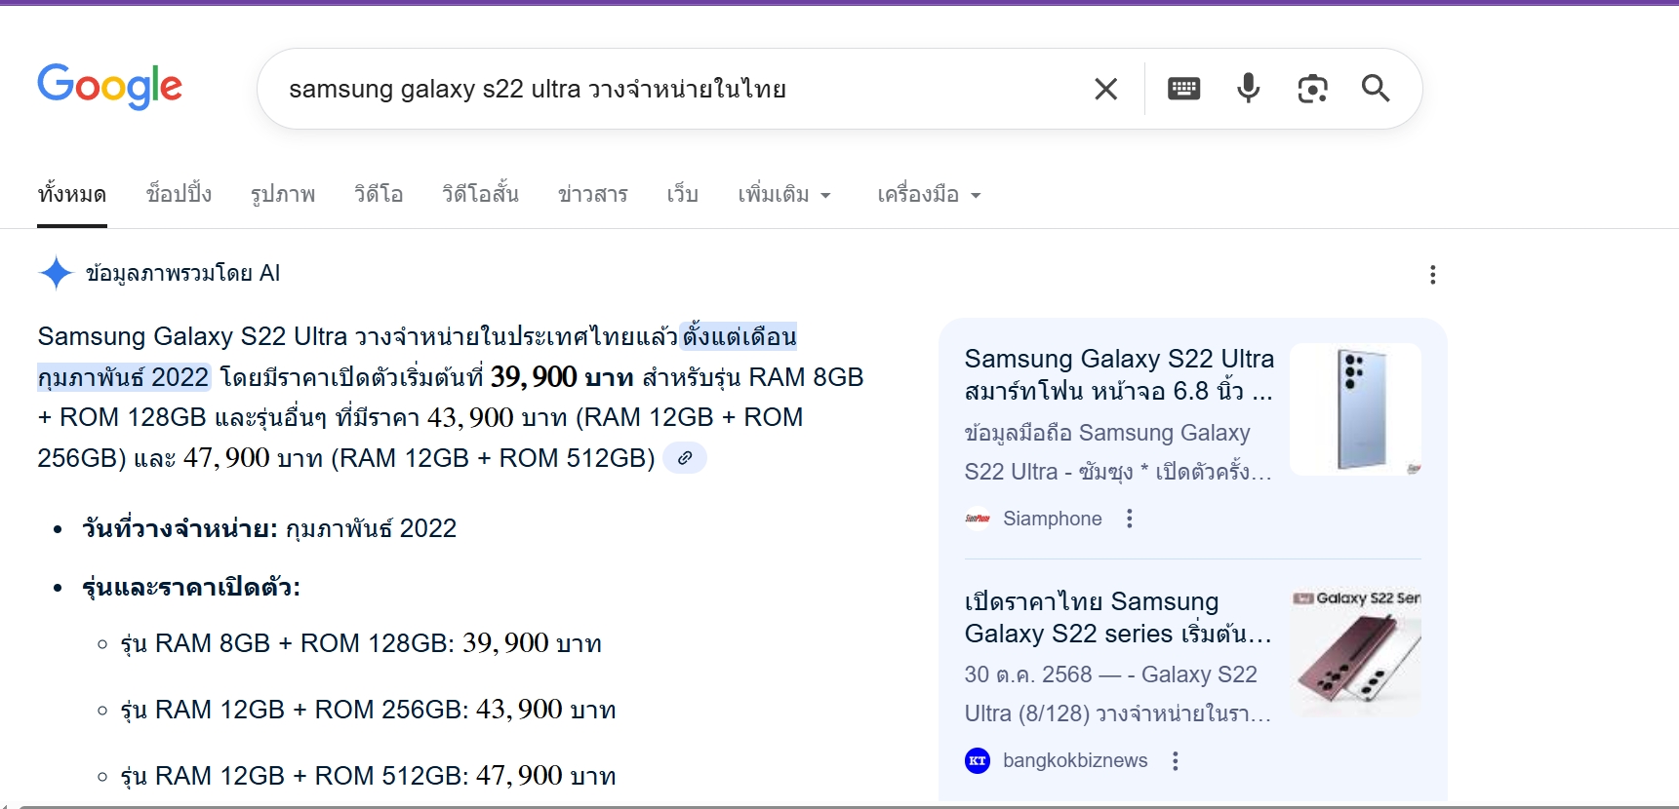Open the AI overview three-dot menu

tap(1432, 275)
